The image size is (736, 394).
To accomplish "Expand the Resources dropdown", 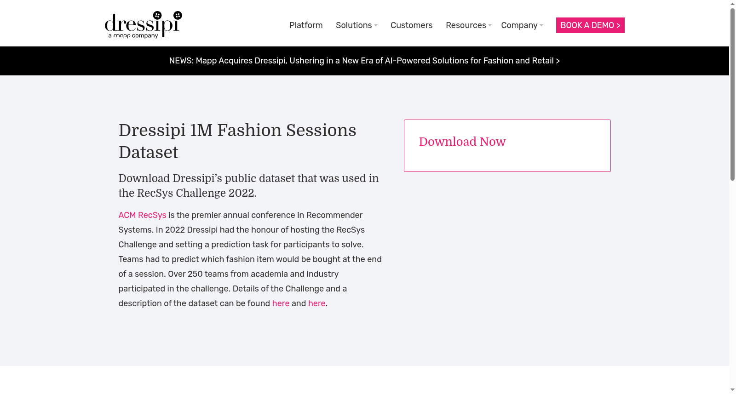I will 469,25.
